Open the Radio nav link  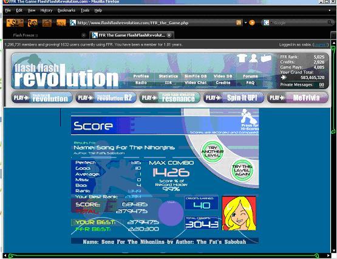(141, 83)
